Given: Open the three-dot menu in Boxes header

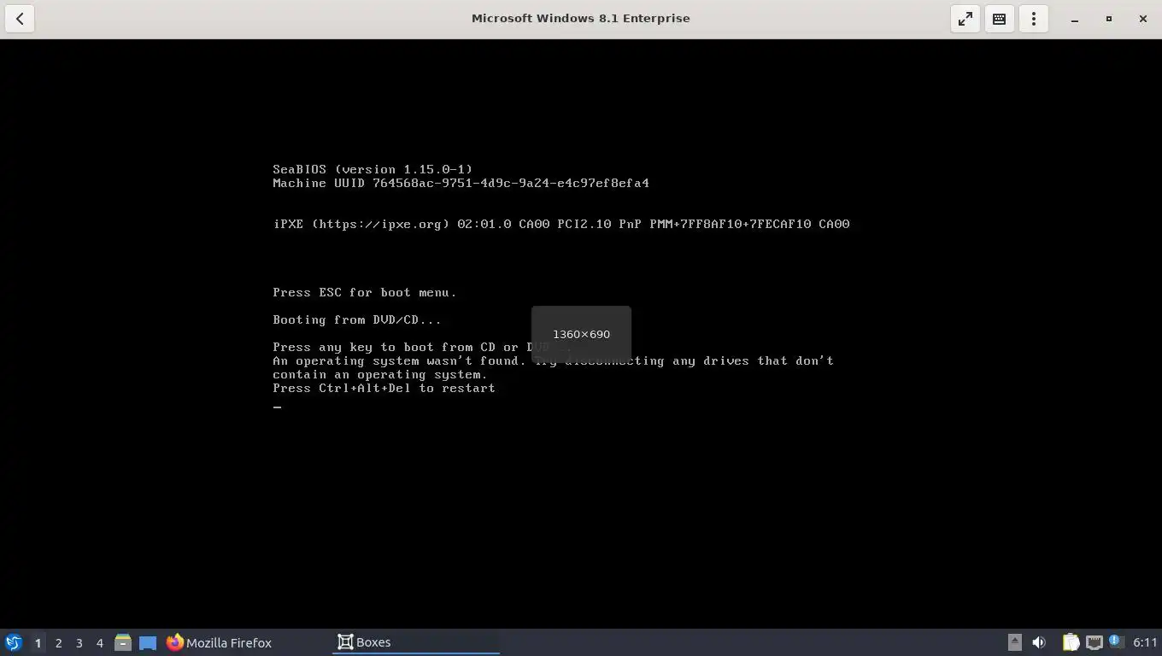Looking at the screenshot, I should (x=1034, y=18).
